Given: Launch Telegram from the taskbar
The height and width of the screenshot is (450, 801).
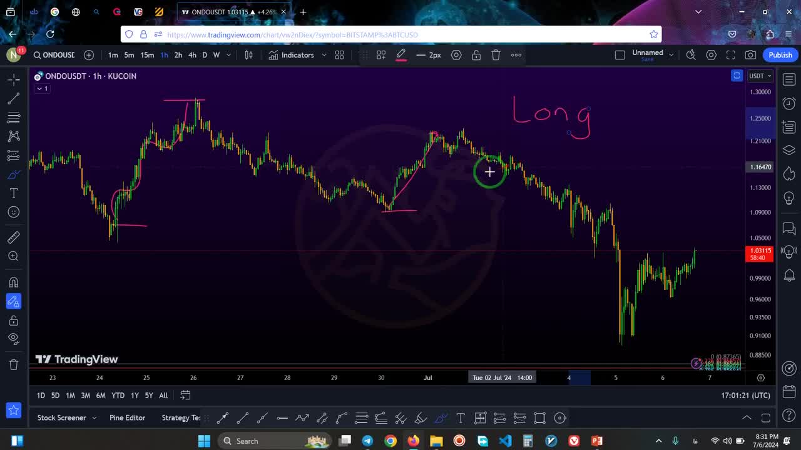Looking at the screenshot, I should (x=367, y=441).
